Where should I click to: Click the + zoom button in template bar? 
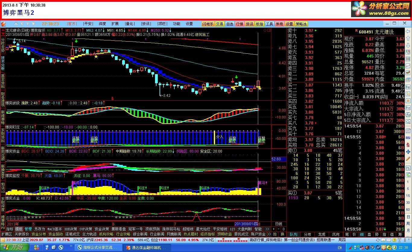274,229
